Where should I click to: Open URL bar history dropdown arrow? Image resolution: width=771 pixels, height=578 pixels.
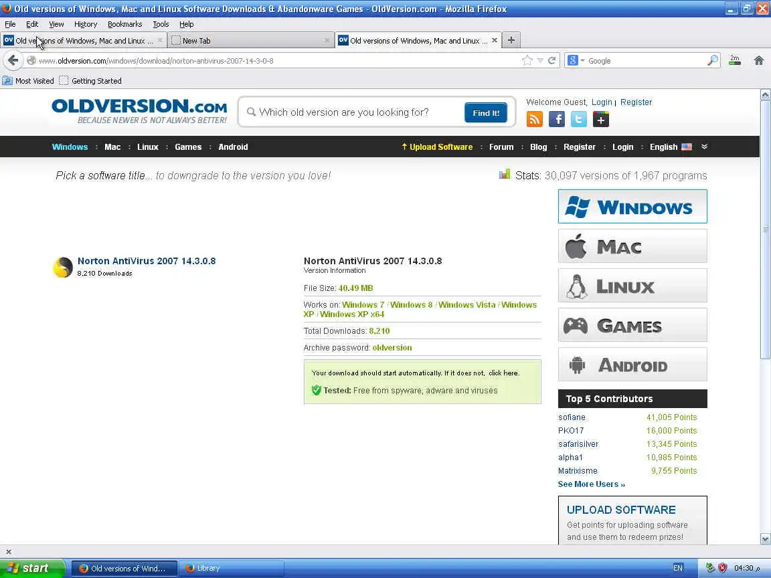(x=540, y=61)
